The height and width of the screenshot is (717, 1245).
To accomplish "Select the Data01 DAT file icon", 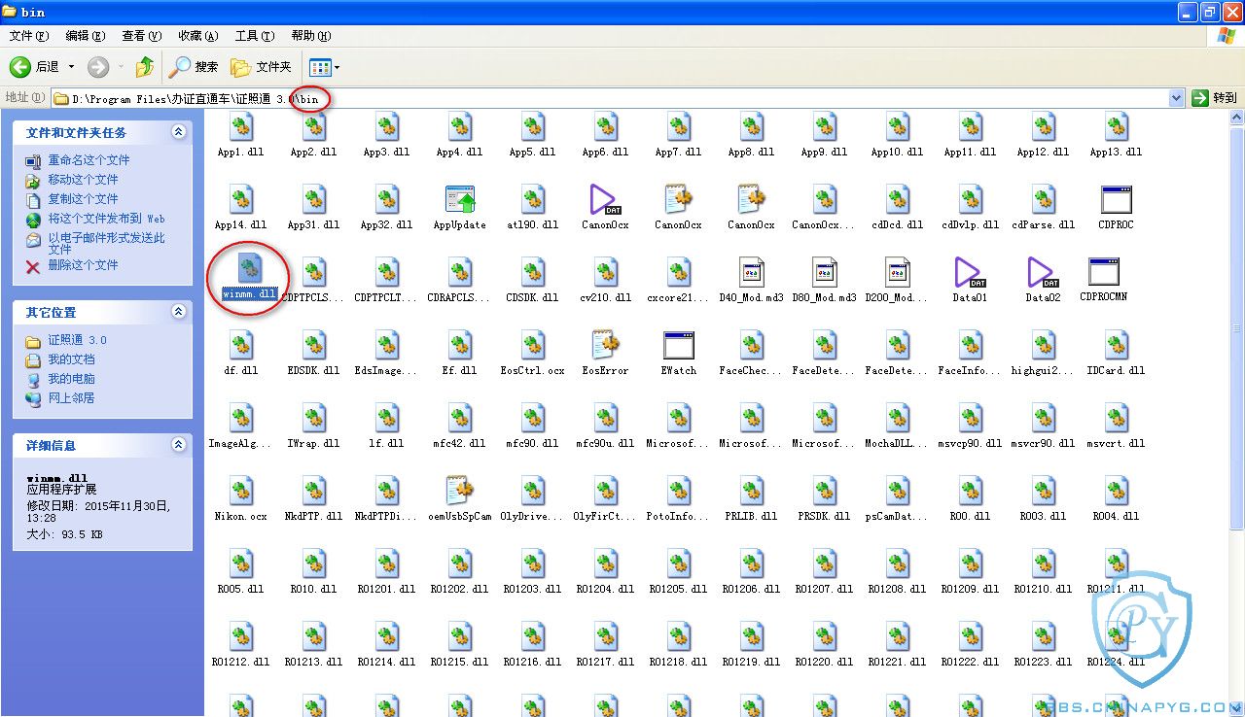I will 970,272.
